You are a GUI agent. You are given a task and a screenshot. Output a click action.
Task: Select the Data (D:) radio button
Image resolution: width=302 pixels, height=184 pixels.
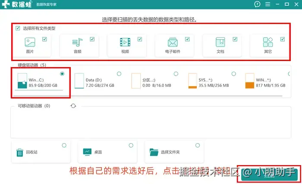[119, 74]
